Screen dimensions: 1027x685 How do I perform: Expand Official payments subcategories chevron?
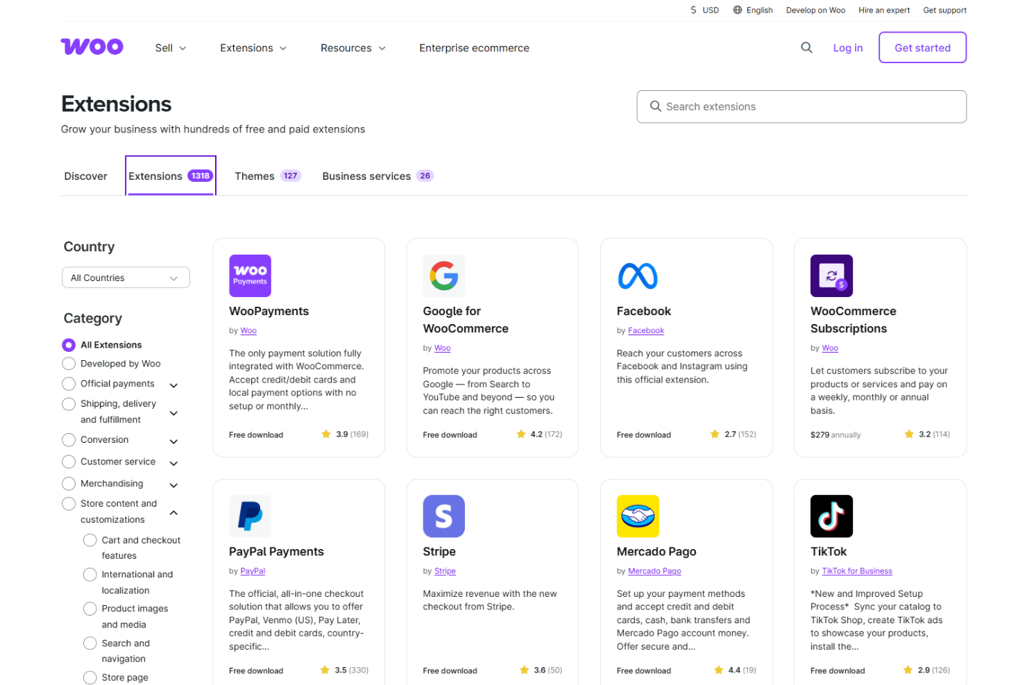tap(174, 385)
